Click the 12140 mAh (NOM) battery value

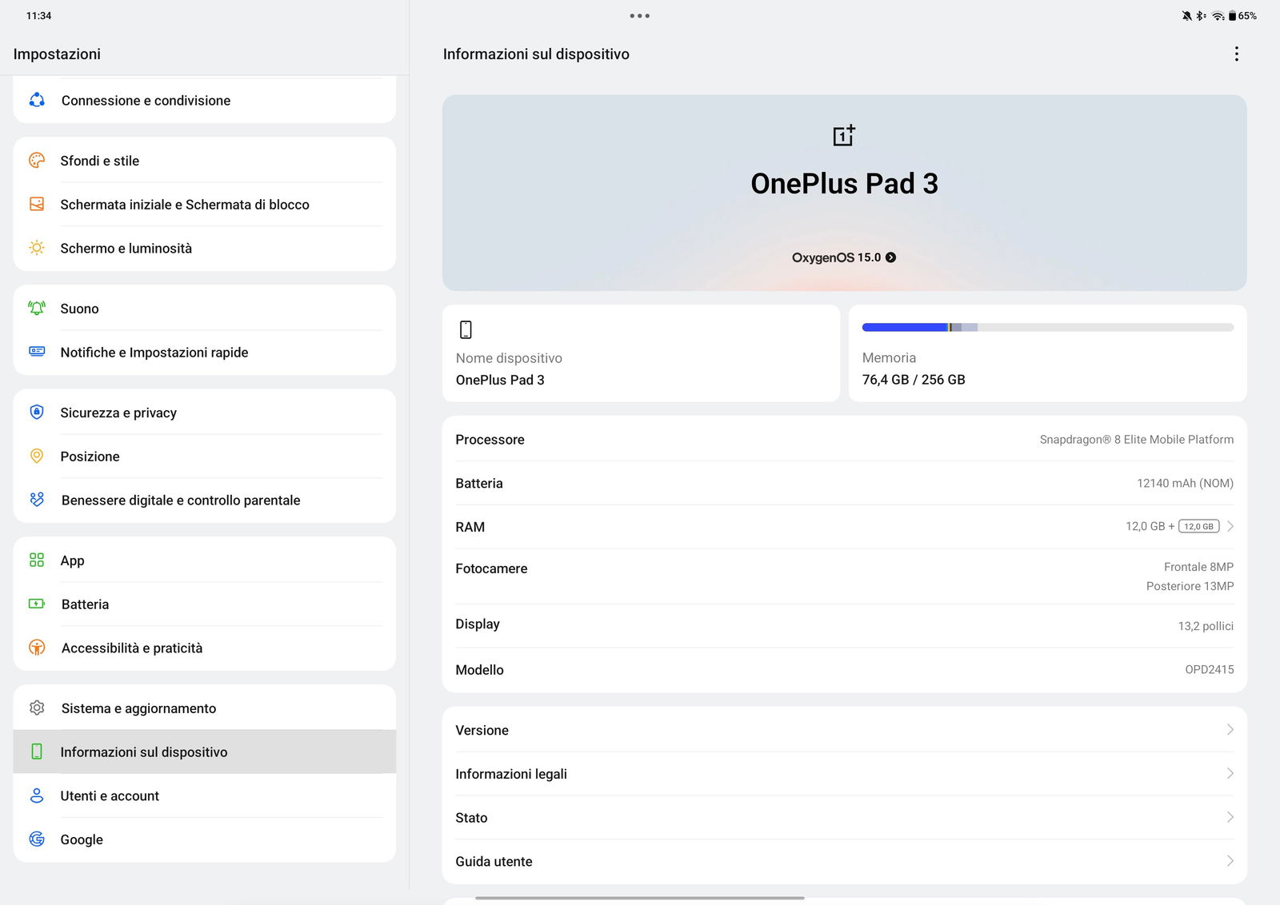1185,483
